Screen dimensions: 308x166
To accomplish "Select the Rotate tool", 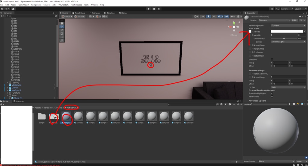I will point(62,30).
